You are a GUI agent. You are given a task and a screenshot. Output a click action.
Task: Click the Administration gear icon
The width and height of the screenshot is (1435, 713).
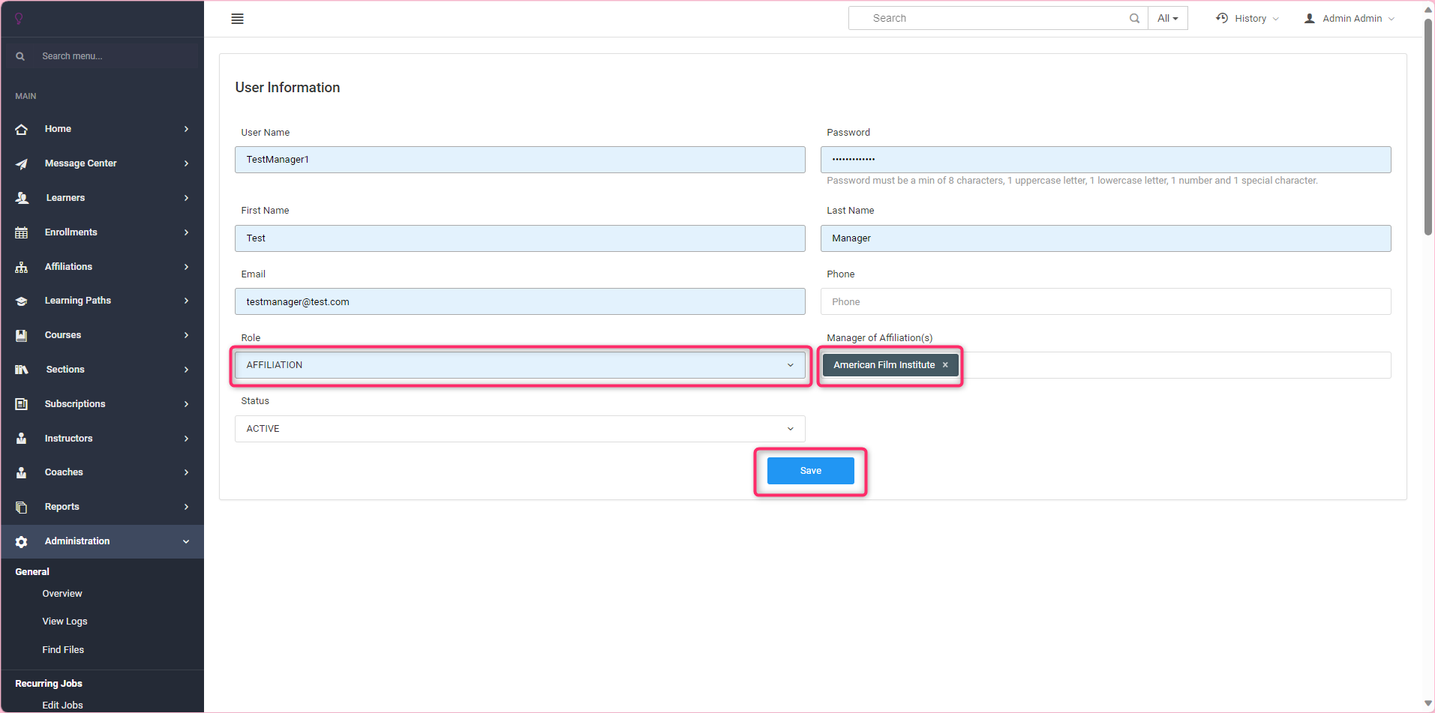point(22,541)
